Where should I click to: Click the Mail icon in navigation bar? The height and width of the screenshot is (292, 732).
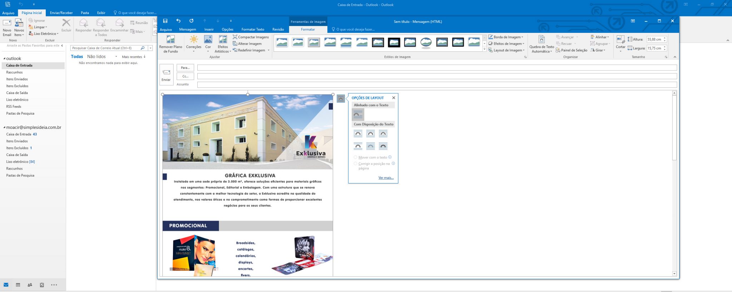tap(6, 285)
